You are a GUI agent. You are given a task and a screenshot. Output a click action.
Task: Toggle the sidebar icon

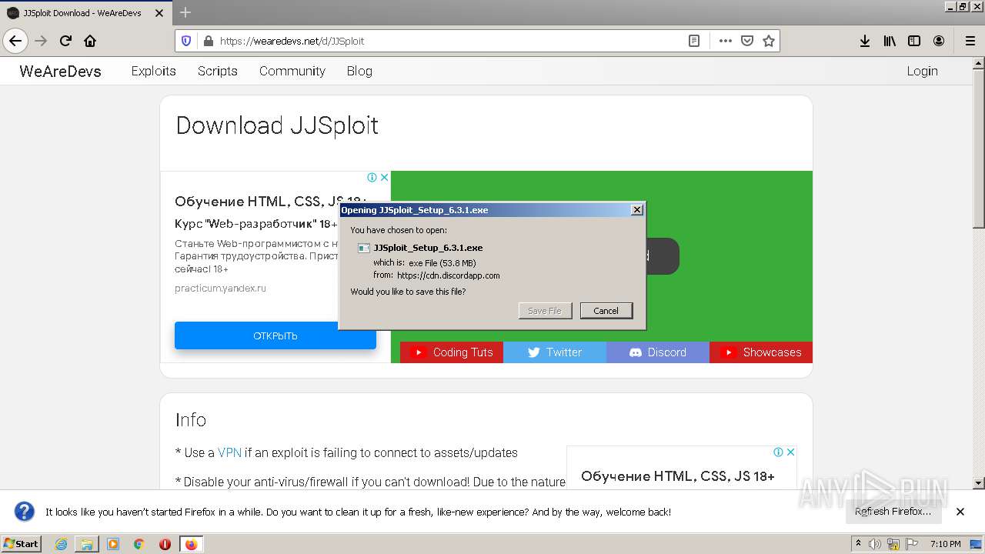[x=914, y=41]
